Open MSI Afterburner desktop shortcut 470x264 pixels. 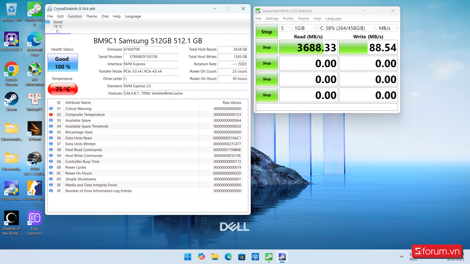pyautogui.click(x=34, y=74)
